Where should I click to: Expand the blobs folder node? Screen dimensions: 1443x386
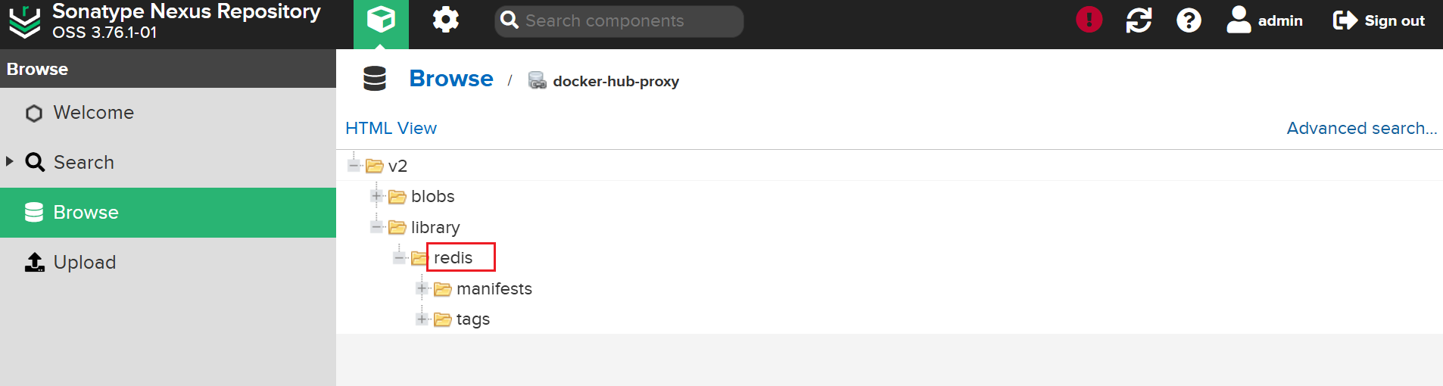376,196
